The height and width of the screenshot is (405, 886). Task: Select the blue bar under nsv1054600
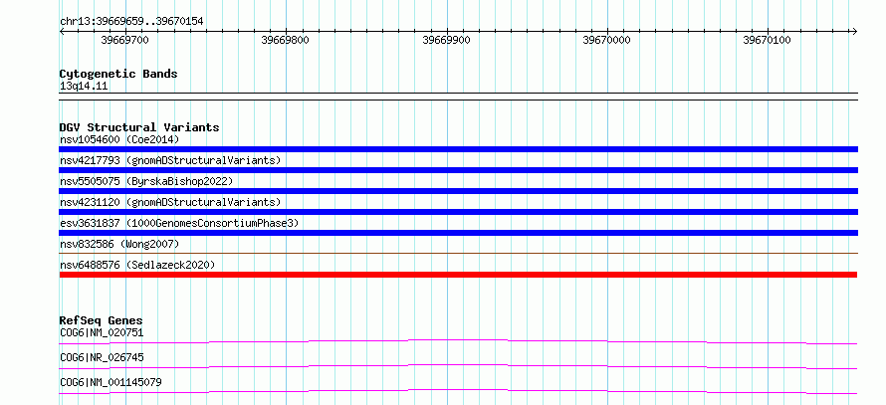tap(458, 149)
